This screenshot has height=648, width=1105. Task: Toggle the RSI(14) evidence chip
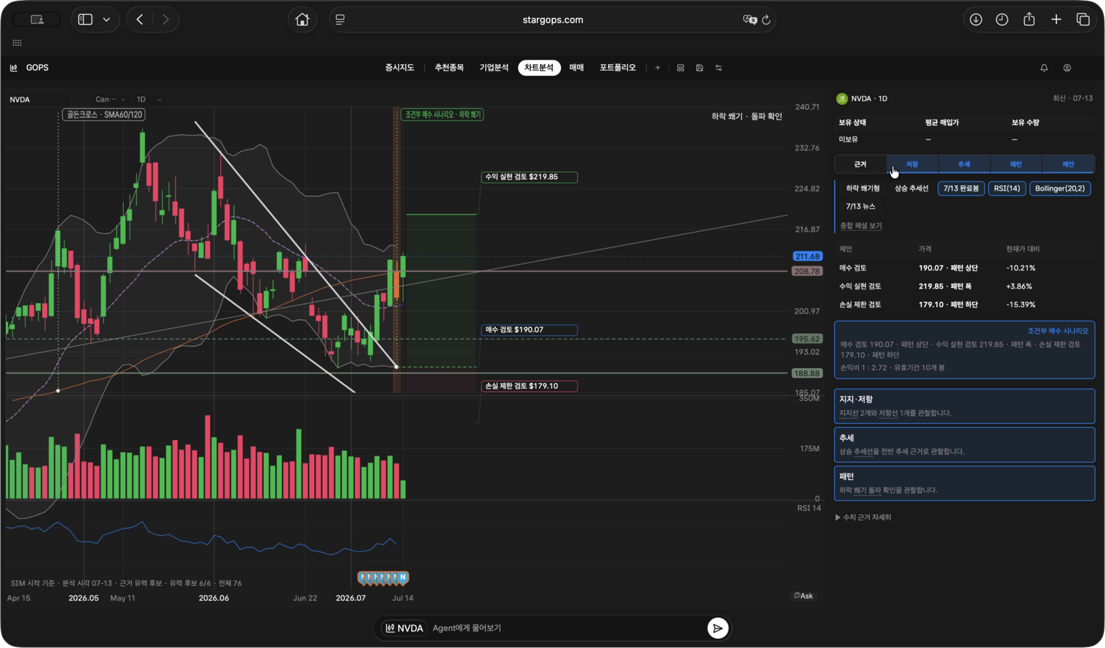pyautogui.click(x=1007, y=189)
